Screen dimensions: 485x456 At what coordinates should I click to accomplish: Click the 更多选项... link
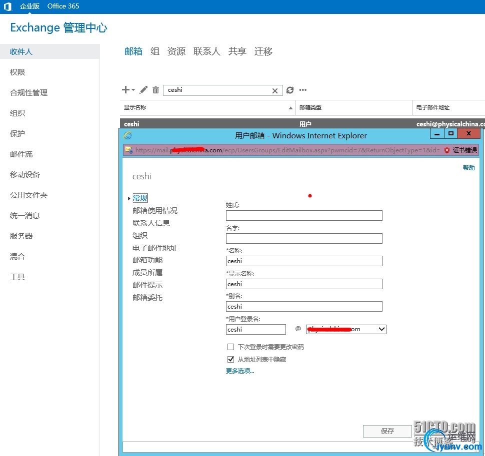[x=240, y=371]
